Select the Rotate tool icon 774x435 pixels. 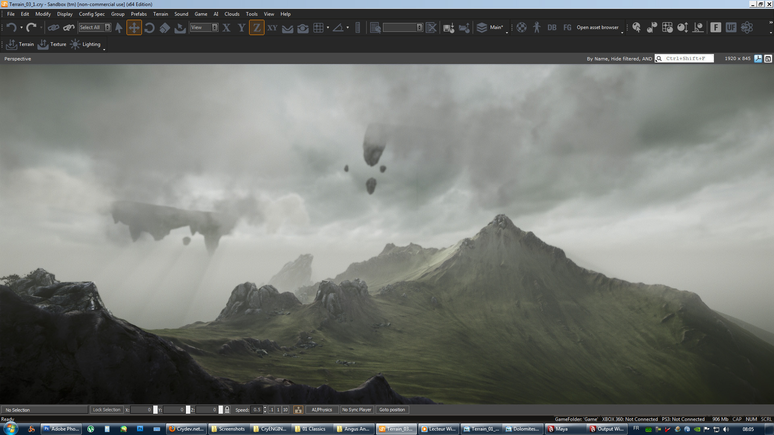pos(149,27)
